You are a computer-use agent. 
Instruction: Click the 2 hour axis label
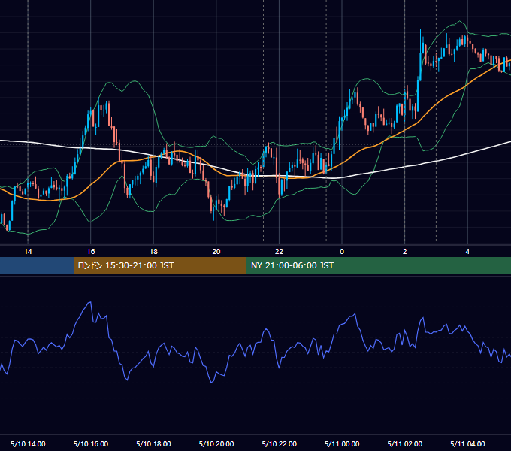pyautogui.click(x=405, y=252)
